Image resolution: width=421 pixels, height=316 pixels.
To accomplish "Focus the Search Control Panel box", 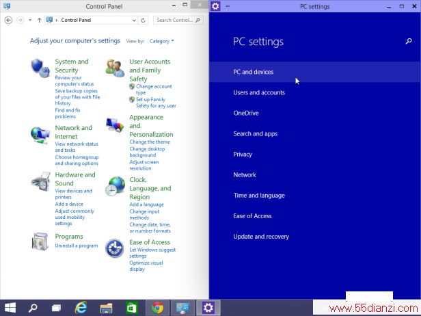I will pos(178,20).
